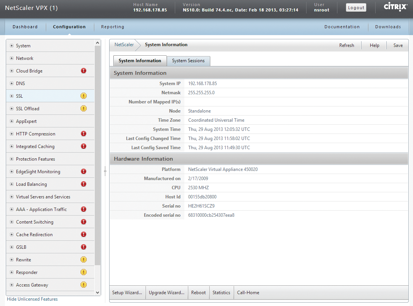The image size is (413, 306).
Task: Click the red alert icon beside Integrated Caching
Action: 84,146
